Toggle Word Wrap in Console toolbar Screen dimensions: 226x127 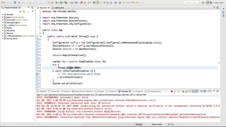(x=190, y=91)
